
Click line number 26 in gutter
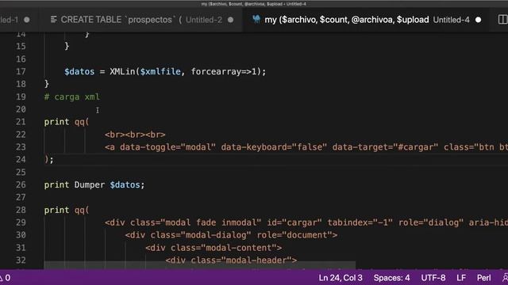21,184
